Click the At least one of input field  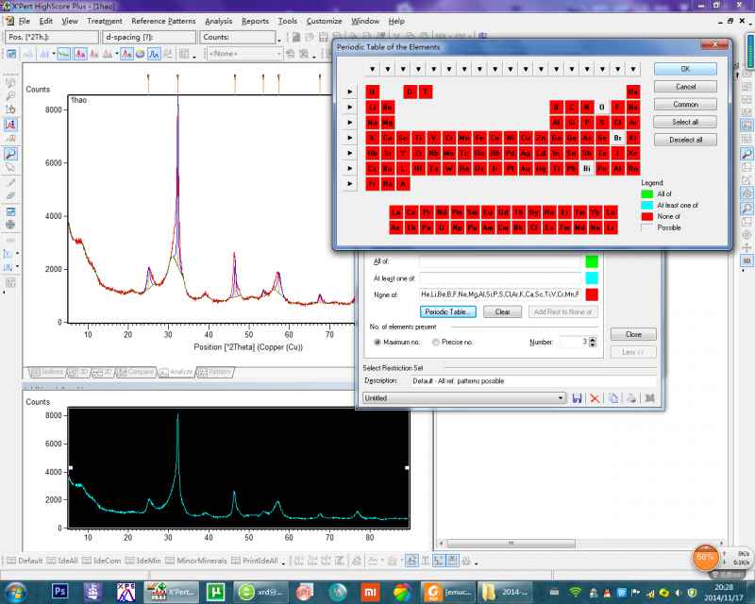(500, 278)
